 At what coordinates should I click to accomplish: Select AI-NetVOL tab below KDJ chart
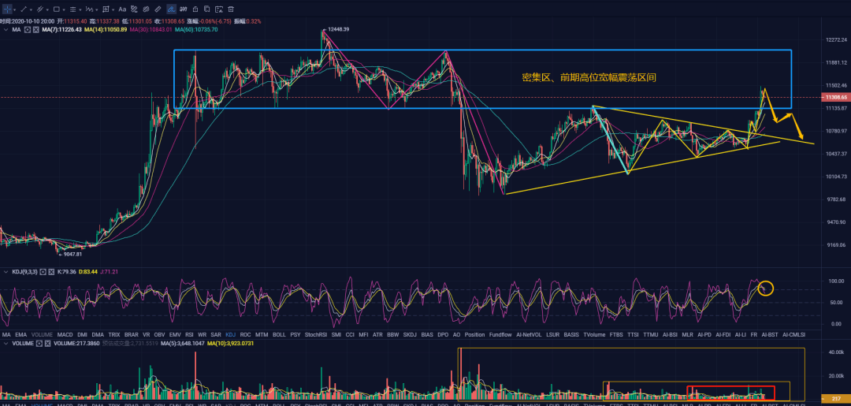coord(529,335)
